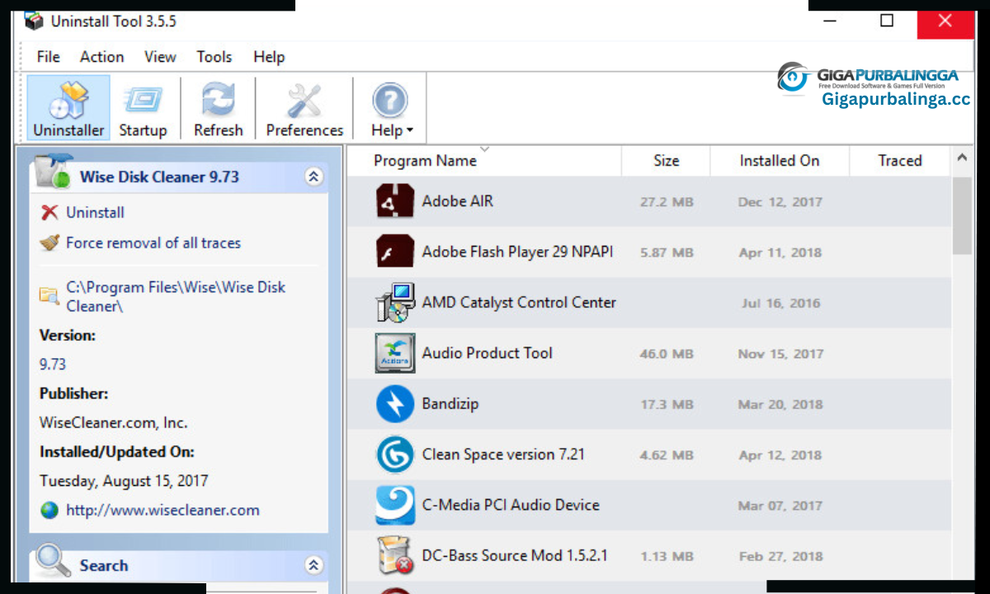Viewport: 990px width, 594px height.
Task: Click the Dec 12, 2017 install date
Action: (780, 202)
